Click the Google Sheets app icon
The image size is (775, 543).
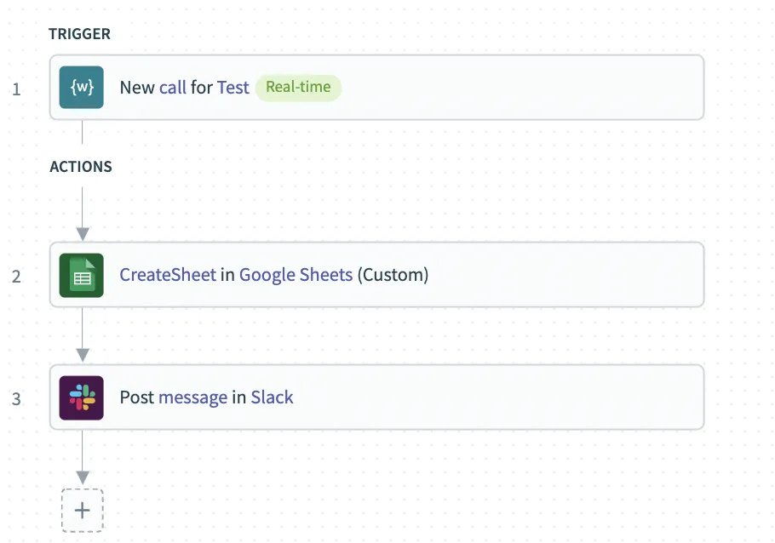click(x=82, y=275)
